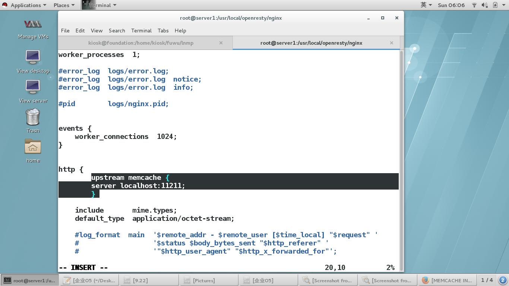
Task: Select root@server1 terminal taskbar item
Action: point(30,280)
